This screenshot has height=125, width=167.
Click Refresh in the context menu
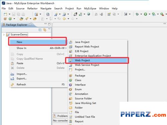click(x=21, y=84)
